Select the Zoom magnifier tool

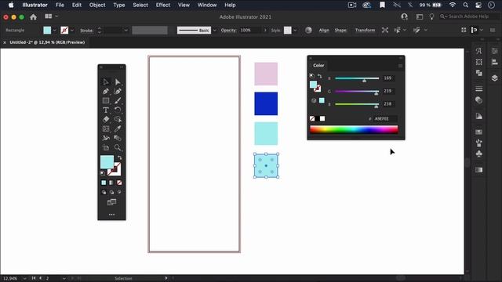pos(118,147)
